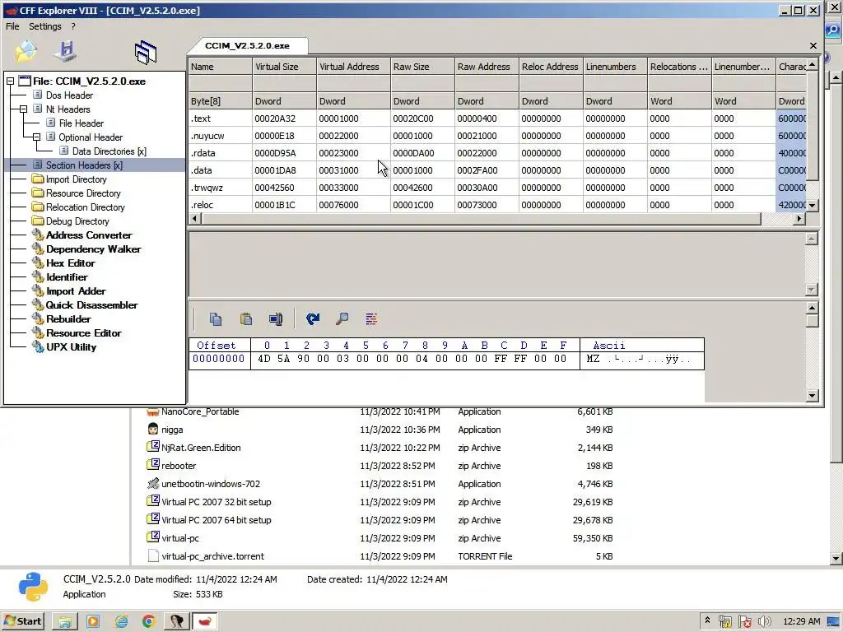The height and width of the screenshot is (632, 843).
Task: Open the Resource Editor tool
Action: [x=83, y=333]
